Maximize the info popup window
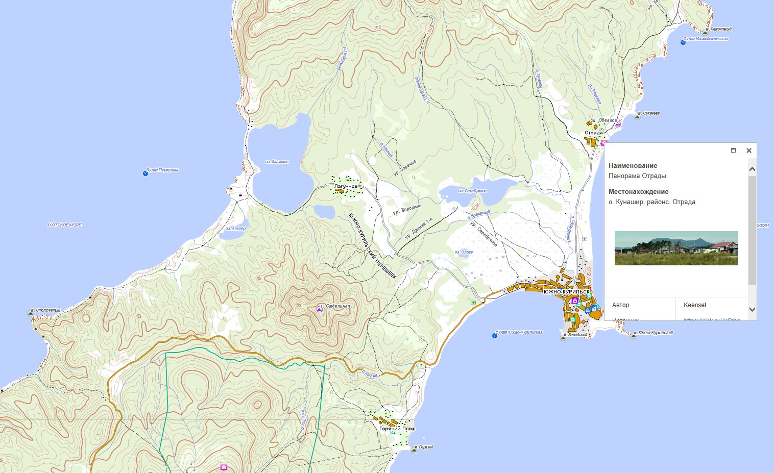 point(734,151)
